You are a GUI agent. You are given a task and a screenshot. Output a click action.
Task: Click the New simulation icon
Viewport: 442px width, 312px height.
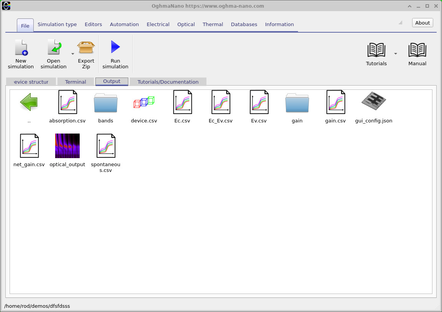pyautogui.click(x=21, y=47)
